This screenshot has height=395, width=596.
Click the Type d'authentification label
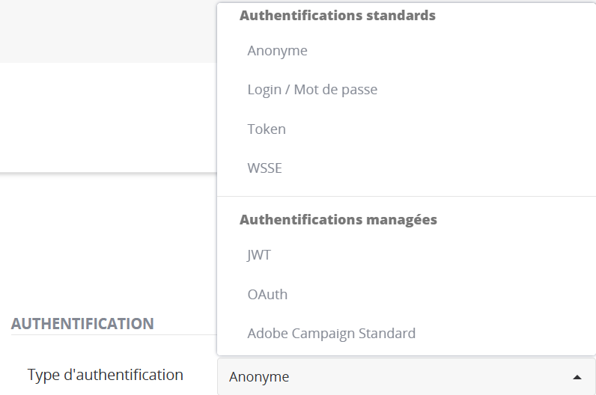point(105,375)
